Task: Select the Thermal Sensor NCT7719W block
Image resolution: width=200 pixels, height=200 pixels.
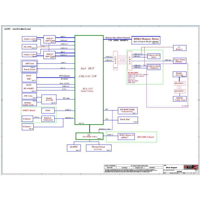Action: pyautogui.click(x=99, y=148)
